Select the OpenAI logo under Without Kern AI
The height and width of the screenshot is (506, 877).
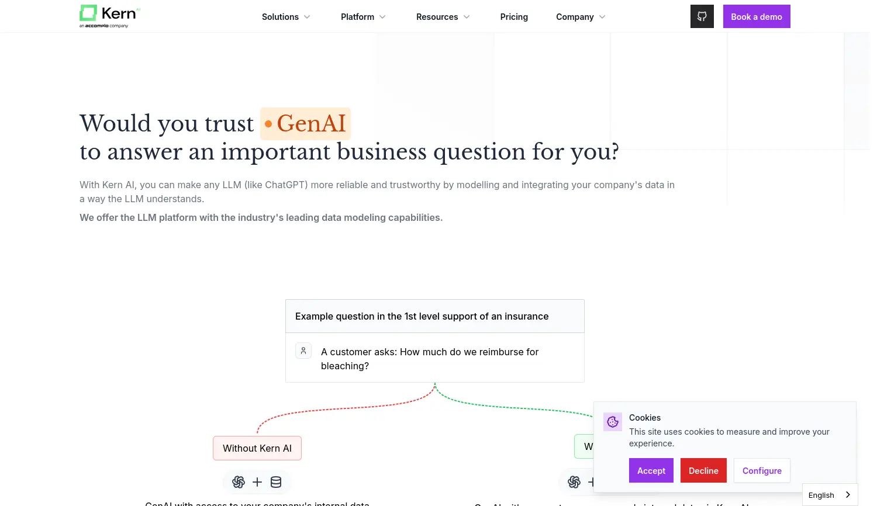tap(239, 482)
